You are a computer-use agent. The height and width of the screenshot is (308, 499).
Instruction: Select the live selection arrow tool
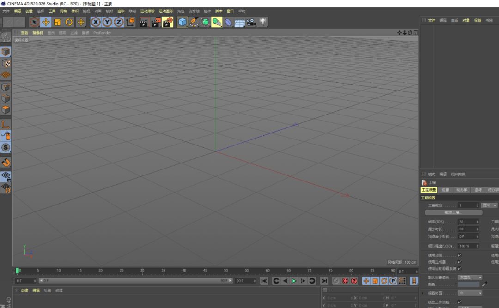click(34, 22)
